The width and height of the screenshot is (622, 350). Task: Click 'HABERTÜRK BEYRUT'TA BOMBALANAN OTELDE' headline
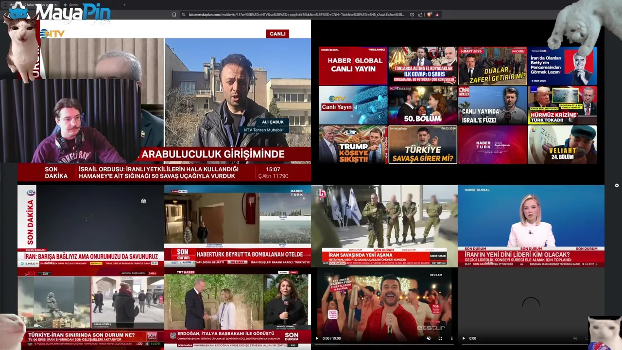[250, 254]
